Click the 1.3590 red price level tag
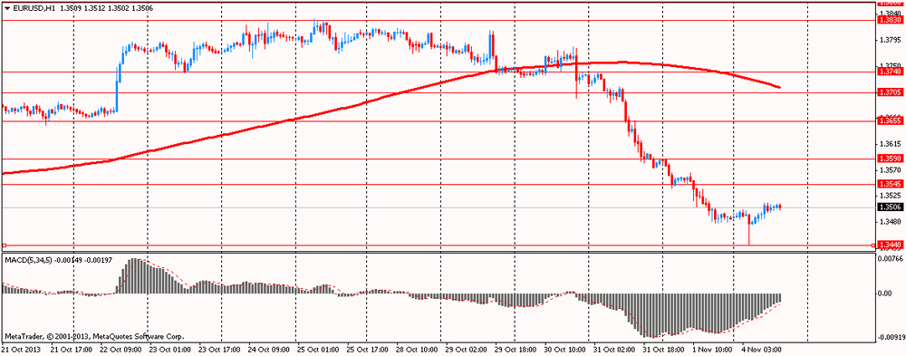This screenshot has height=356, width=906. coord(890,159)
